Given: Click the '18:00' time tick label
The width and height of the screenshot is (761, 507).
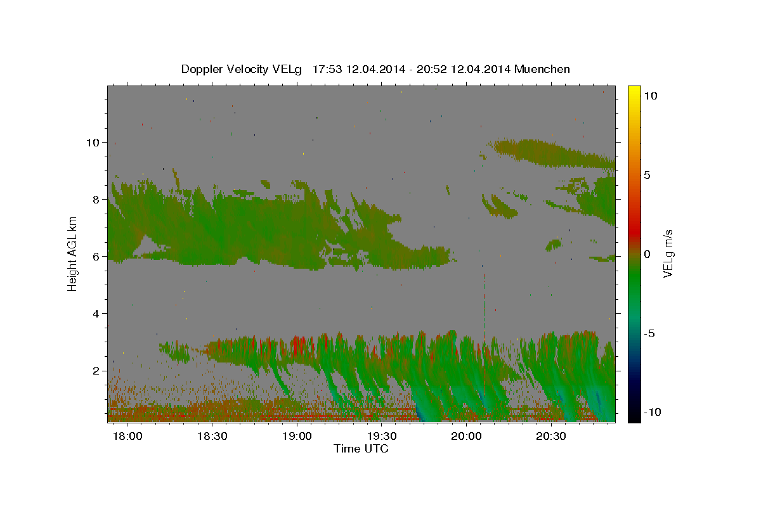Looking at the screenshot, I should [127, 436].
